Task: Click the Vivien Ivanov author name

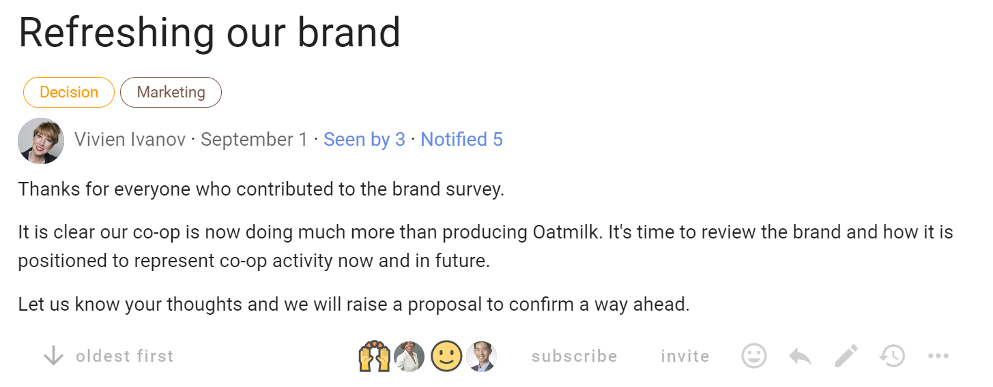Action: point(130,140)
